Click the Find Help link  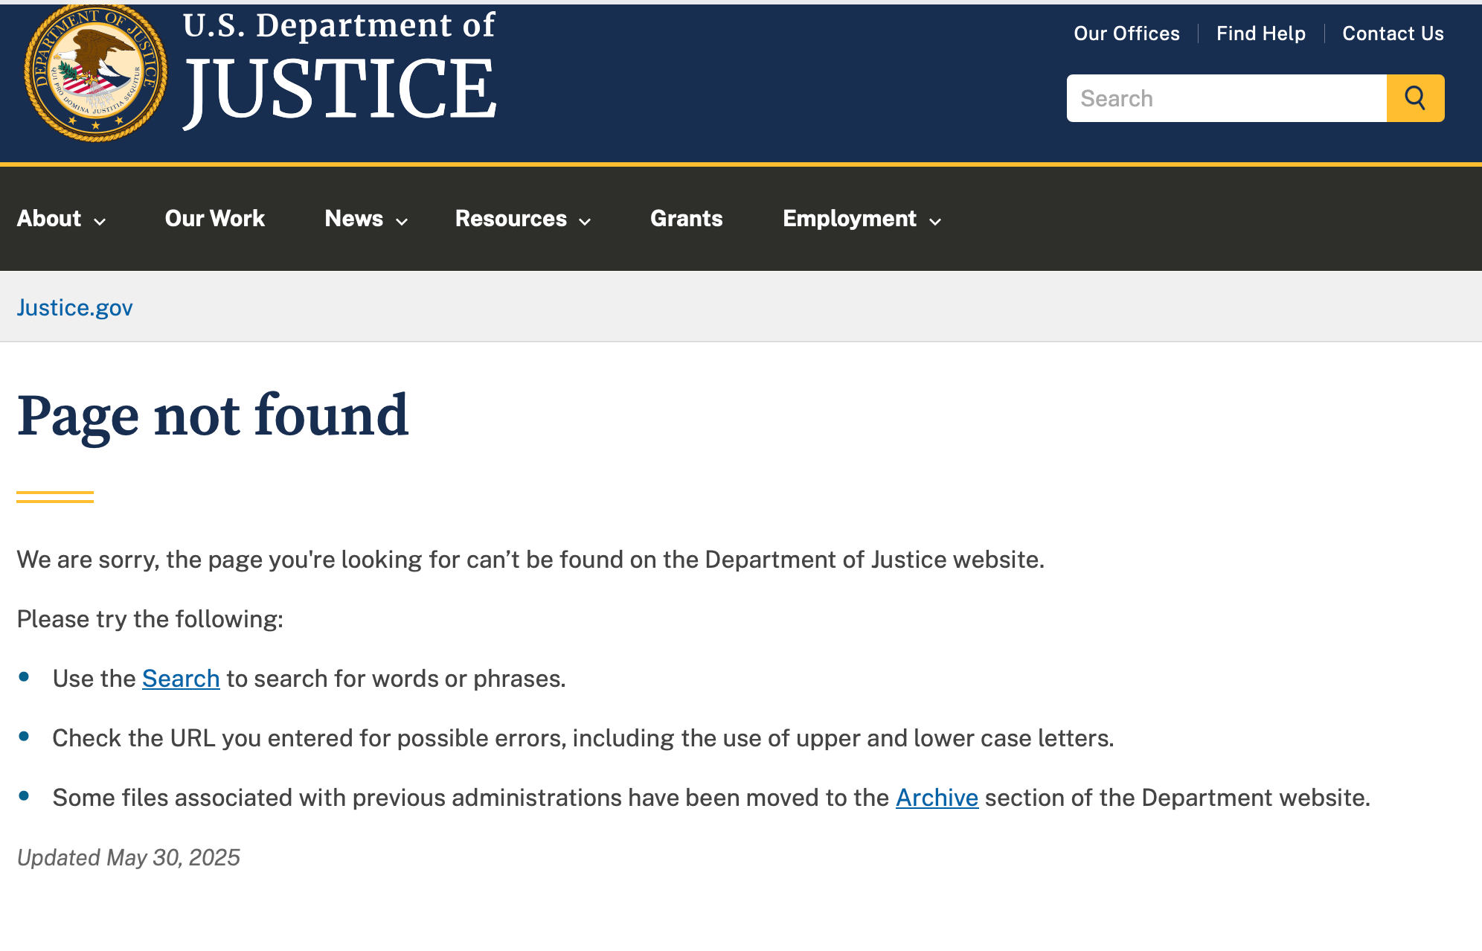[1260, 33]
